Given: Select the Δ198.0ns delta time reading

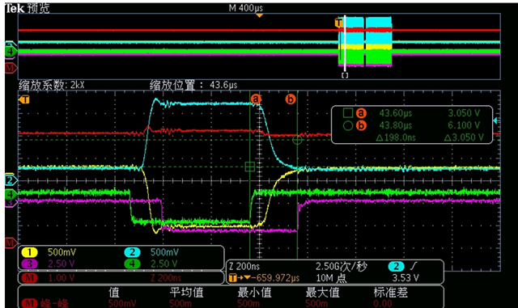Looking at the screenshot, I should [396, 137].
